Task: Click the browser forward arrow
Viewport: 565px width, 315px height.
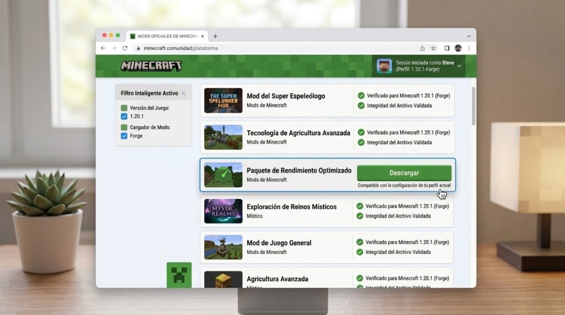Action: (x=114, y=48)
